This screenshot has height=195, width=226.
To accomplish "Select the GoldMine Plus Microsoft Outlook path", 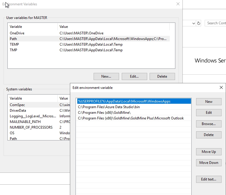I will coord(131,118).
